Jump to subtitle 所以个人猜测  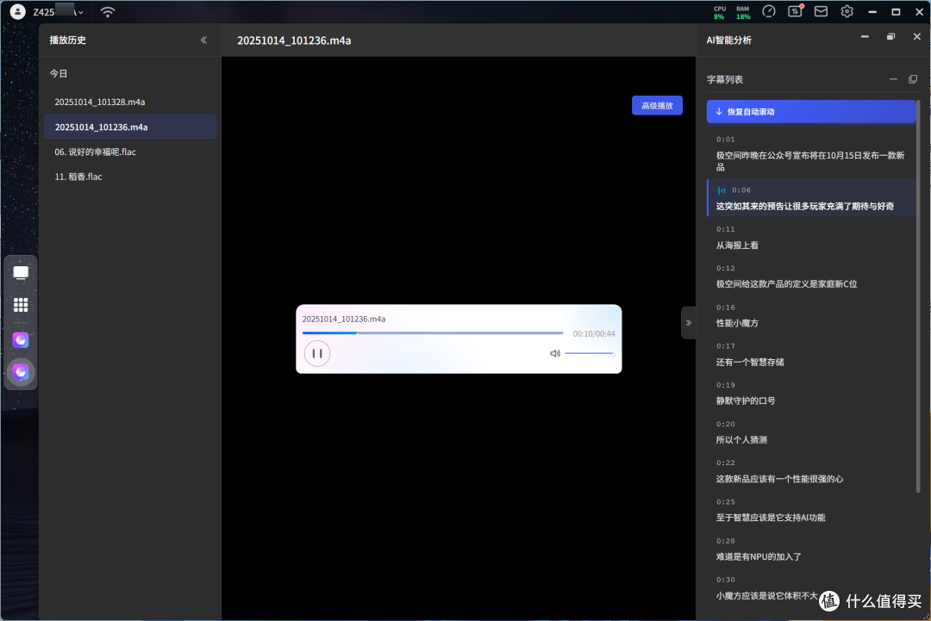811,432
